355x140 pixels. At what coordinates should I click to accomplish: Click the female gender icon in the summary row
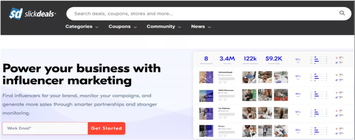coord(337,58)
